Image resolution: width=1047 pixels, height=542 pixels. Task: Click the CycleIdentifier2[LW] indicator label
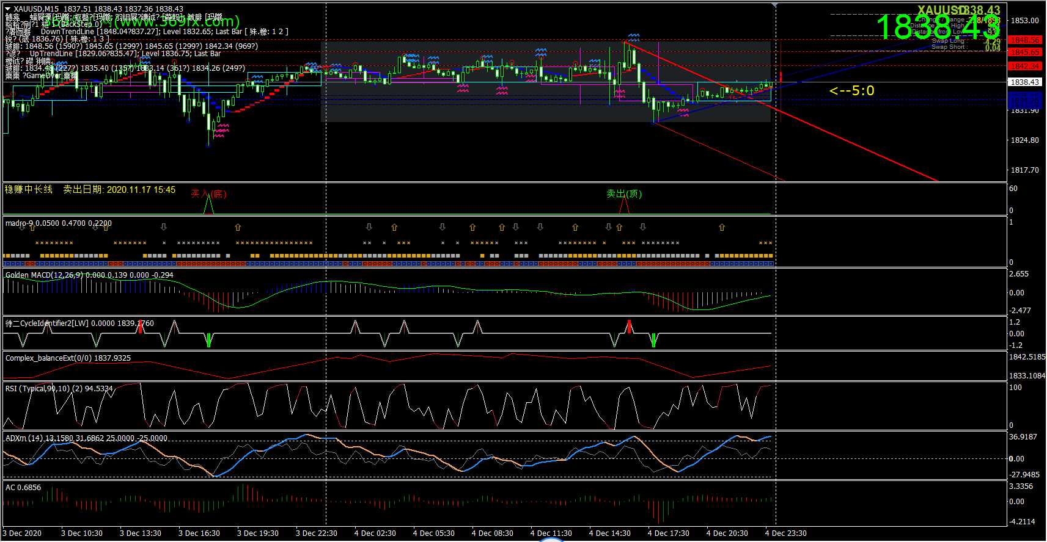pos(79,323)
